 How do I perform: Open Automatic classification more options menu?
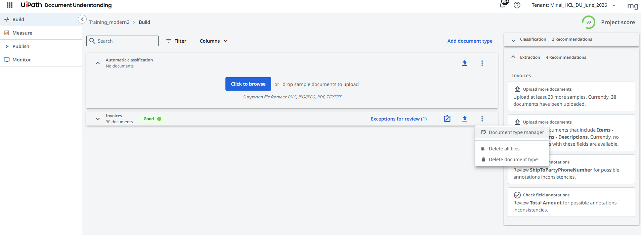(482, 63)
